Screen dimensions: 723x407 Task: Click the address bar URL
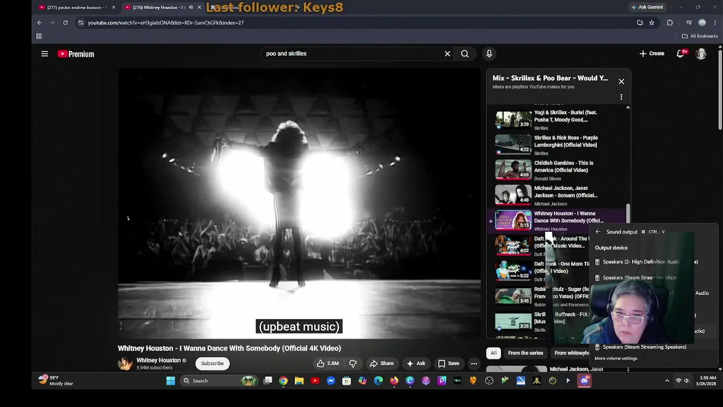pos(166,23)
